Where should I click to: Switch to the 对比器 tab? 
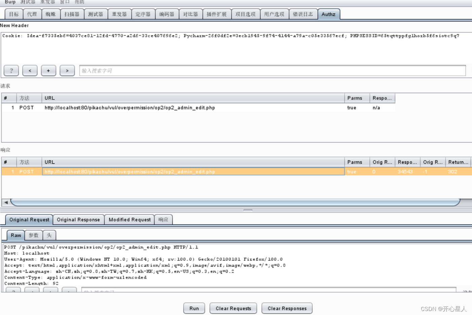190,14
